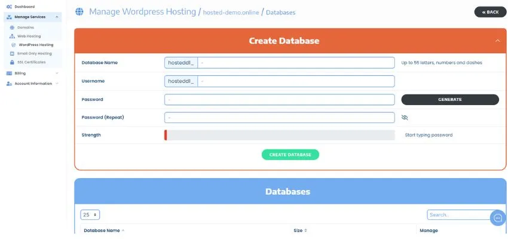The width and height of the screenshot is (508, 239).
Task: Click 'Up to 55 letters' hint text
Action: click(x=442, y=63)
